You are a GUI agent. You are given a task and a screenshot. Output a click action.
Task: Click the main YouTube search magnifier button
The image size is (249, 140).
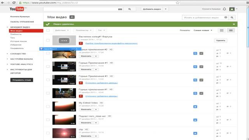tap(130, 9)
